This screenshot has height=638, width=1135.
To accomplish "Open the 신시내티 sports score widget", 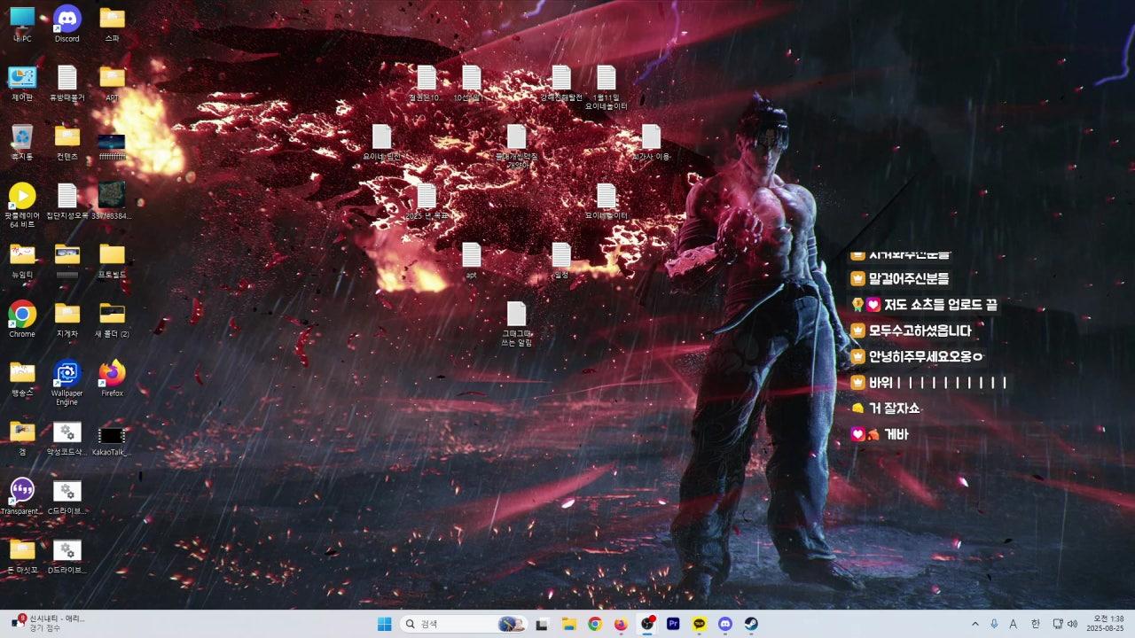I will click(x=49, y=623).
